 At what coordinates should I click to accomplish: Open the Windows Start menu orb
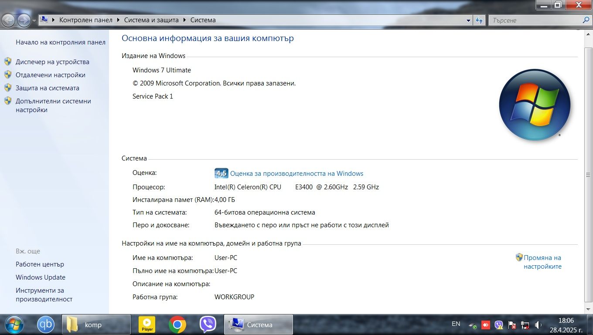click(x=14, y=325)
